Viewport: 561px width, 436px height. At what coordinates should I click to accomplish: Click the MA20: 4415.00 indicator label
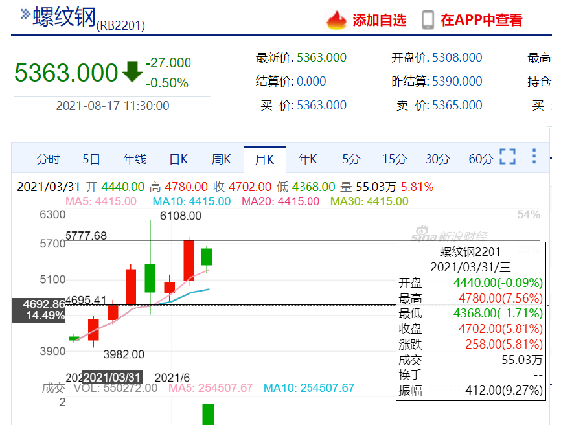coord(280,201)
